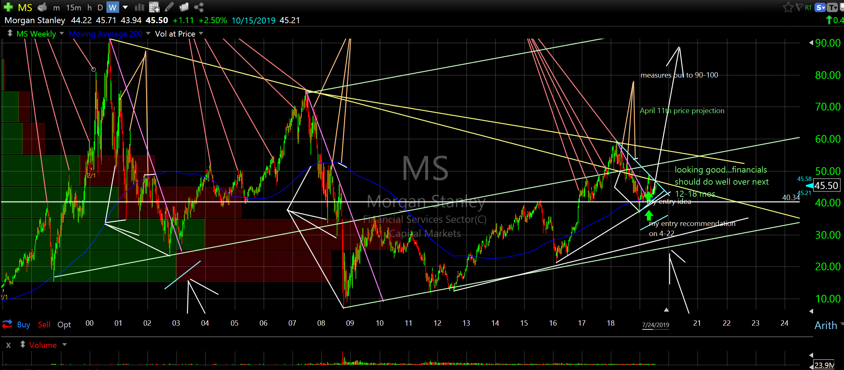Open the Vol at Price dropdown arrow
844x370 pixels.
pyautogui.click(x=201, y=33)
